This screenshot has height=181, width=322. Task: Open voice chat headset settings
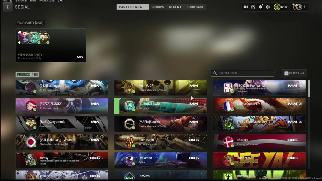[253, 7]
